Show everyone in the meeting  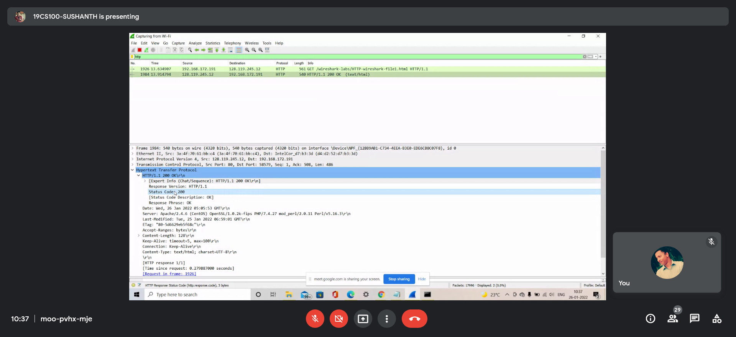(672, 319)
